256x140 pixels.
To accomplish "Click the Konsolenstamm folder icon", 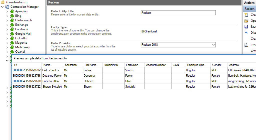I will pos(3,2).
